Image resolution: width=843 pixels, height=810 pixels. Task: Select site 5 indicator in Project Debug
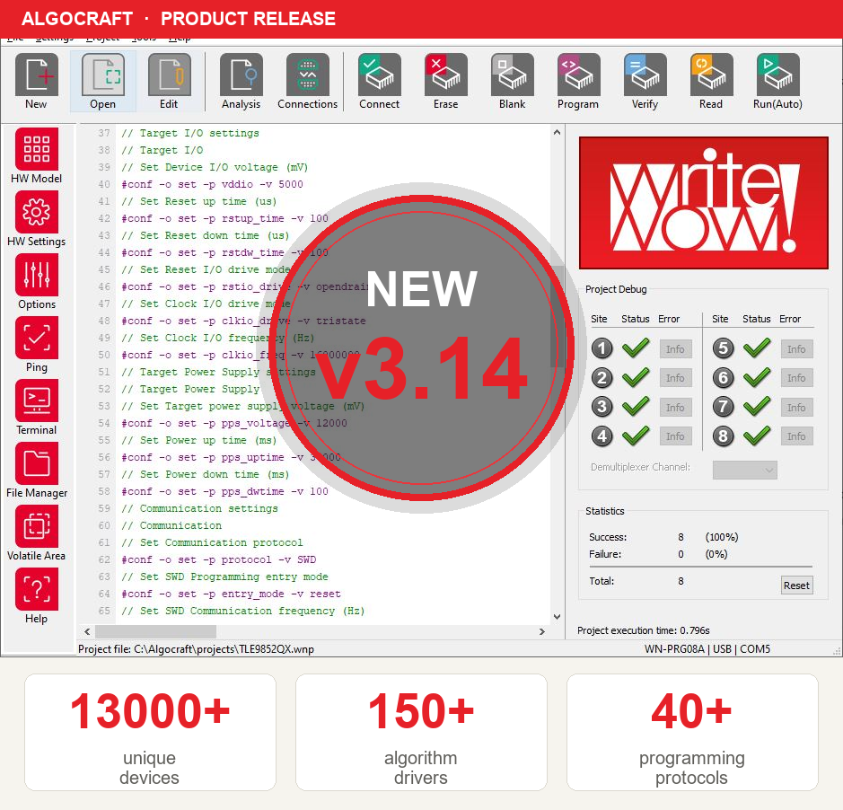[x=723, y=348]
